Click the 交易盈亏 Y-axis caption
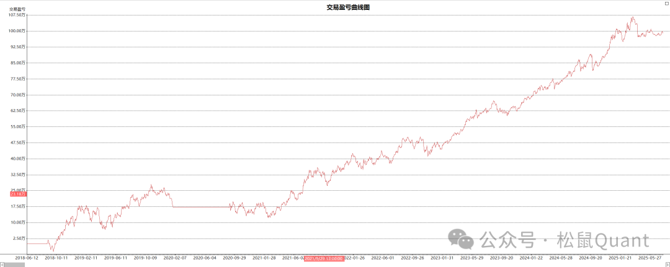Image resolution: width=670 pixels, height=267 pixels. coord(17,9)
